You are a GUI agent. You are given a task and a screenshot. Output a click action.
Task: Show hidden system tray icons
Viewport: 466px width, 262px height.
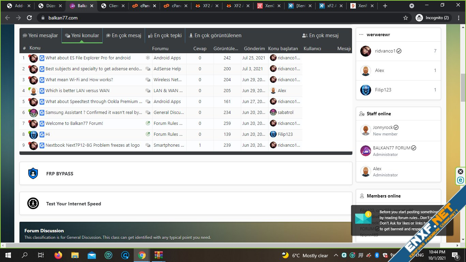click(x=336, y=255)
